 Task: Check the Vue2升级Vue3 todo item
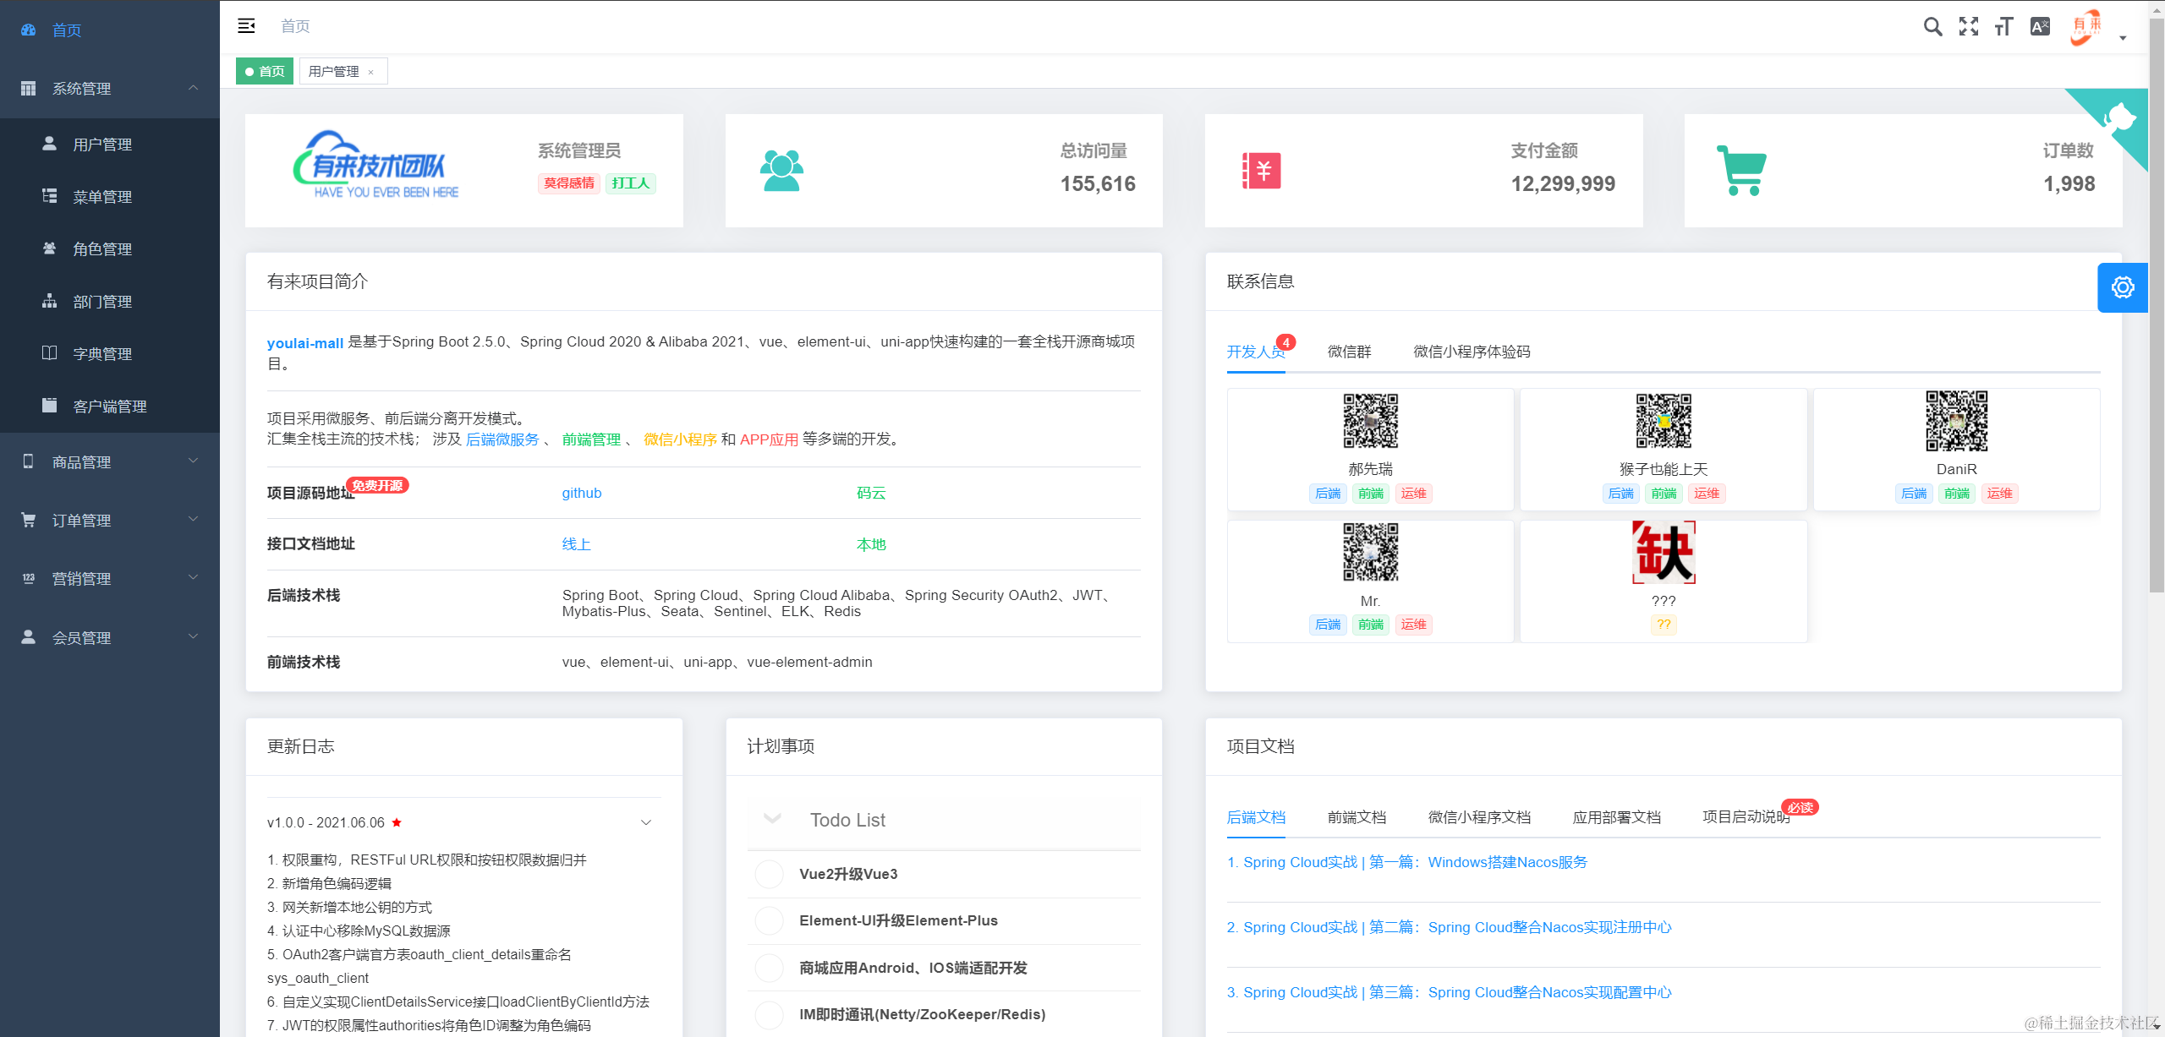pyautogui.click(x=769, y=874)
